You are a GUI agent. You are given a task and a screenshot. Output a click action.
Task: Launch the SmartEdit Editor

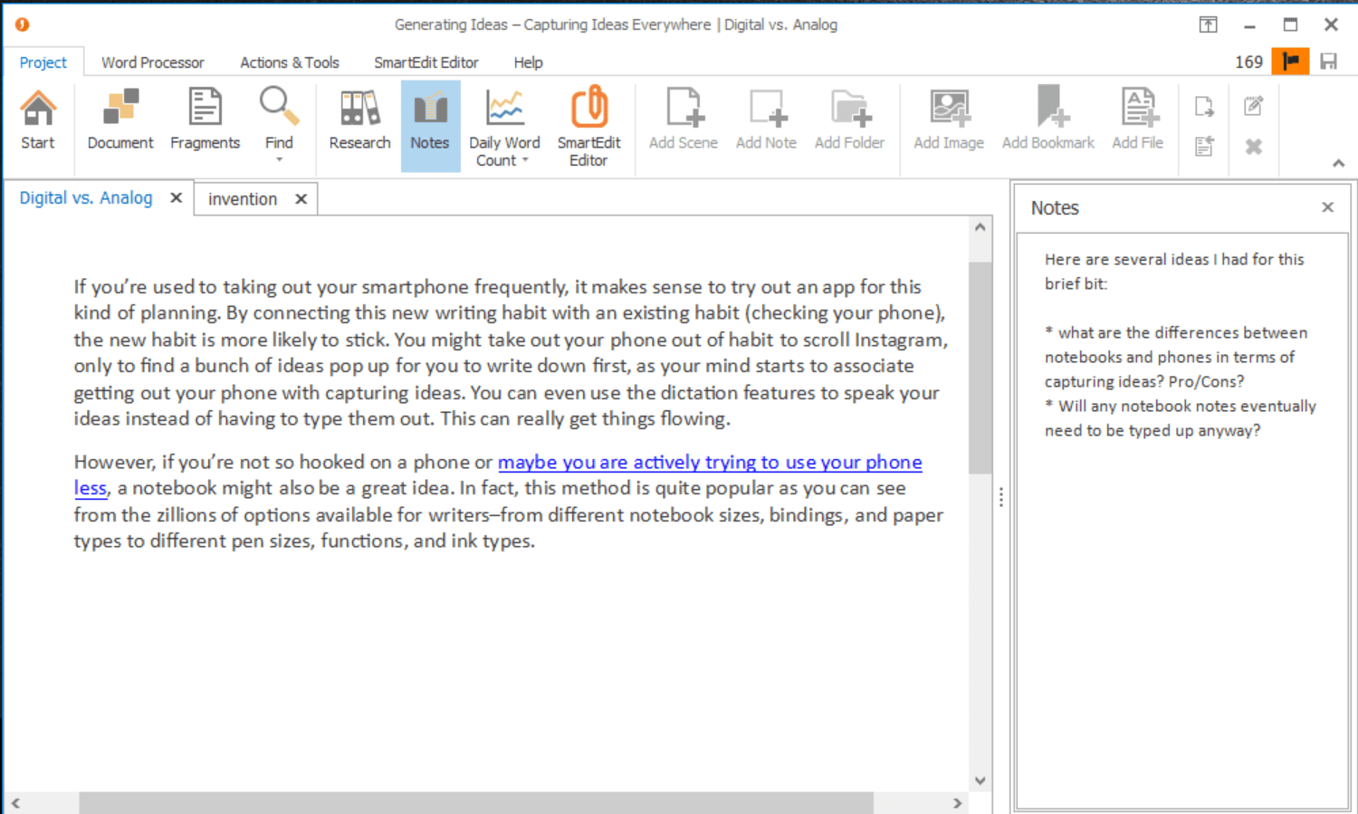tap(588, 128)
